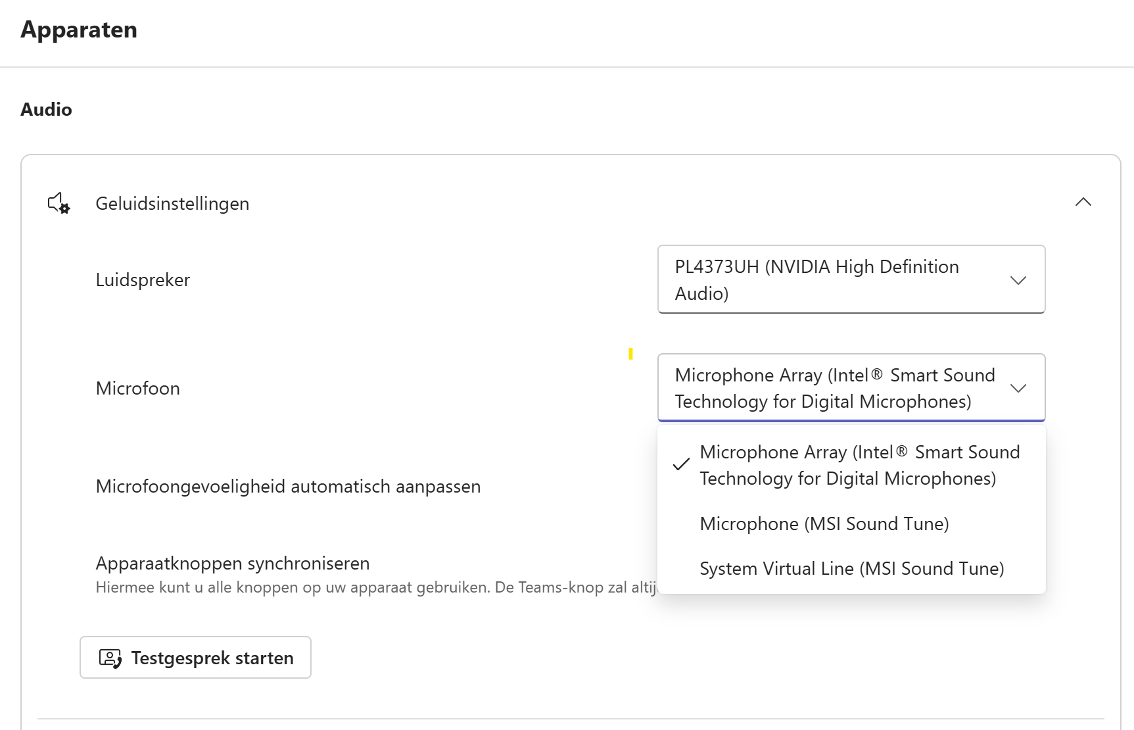Click the Audio section heading

coord(45,109)
